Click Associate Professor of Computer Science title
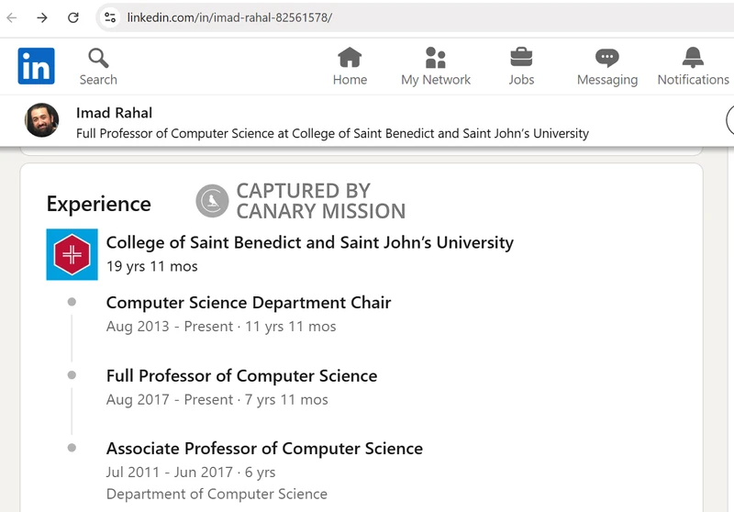 (264, 449)
